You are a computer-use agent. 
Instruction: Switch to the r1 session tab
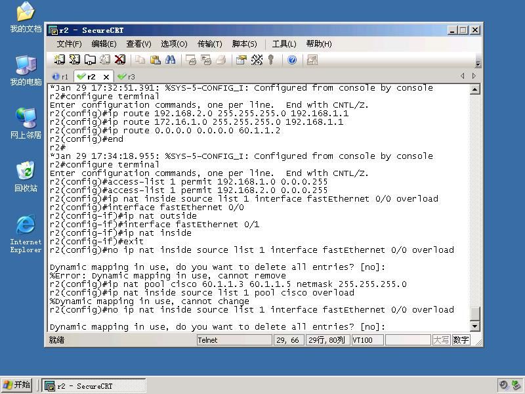coord(60,77)
